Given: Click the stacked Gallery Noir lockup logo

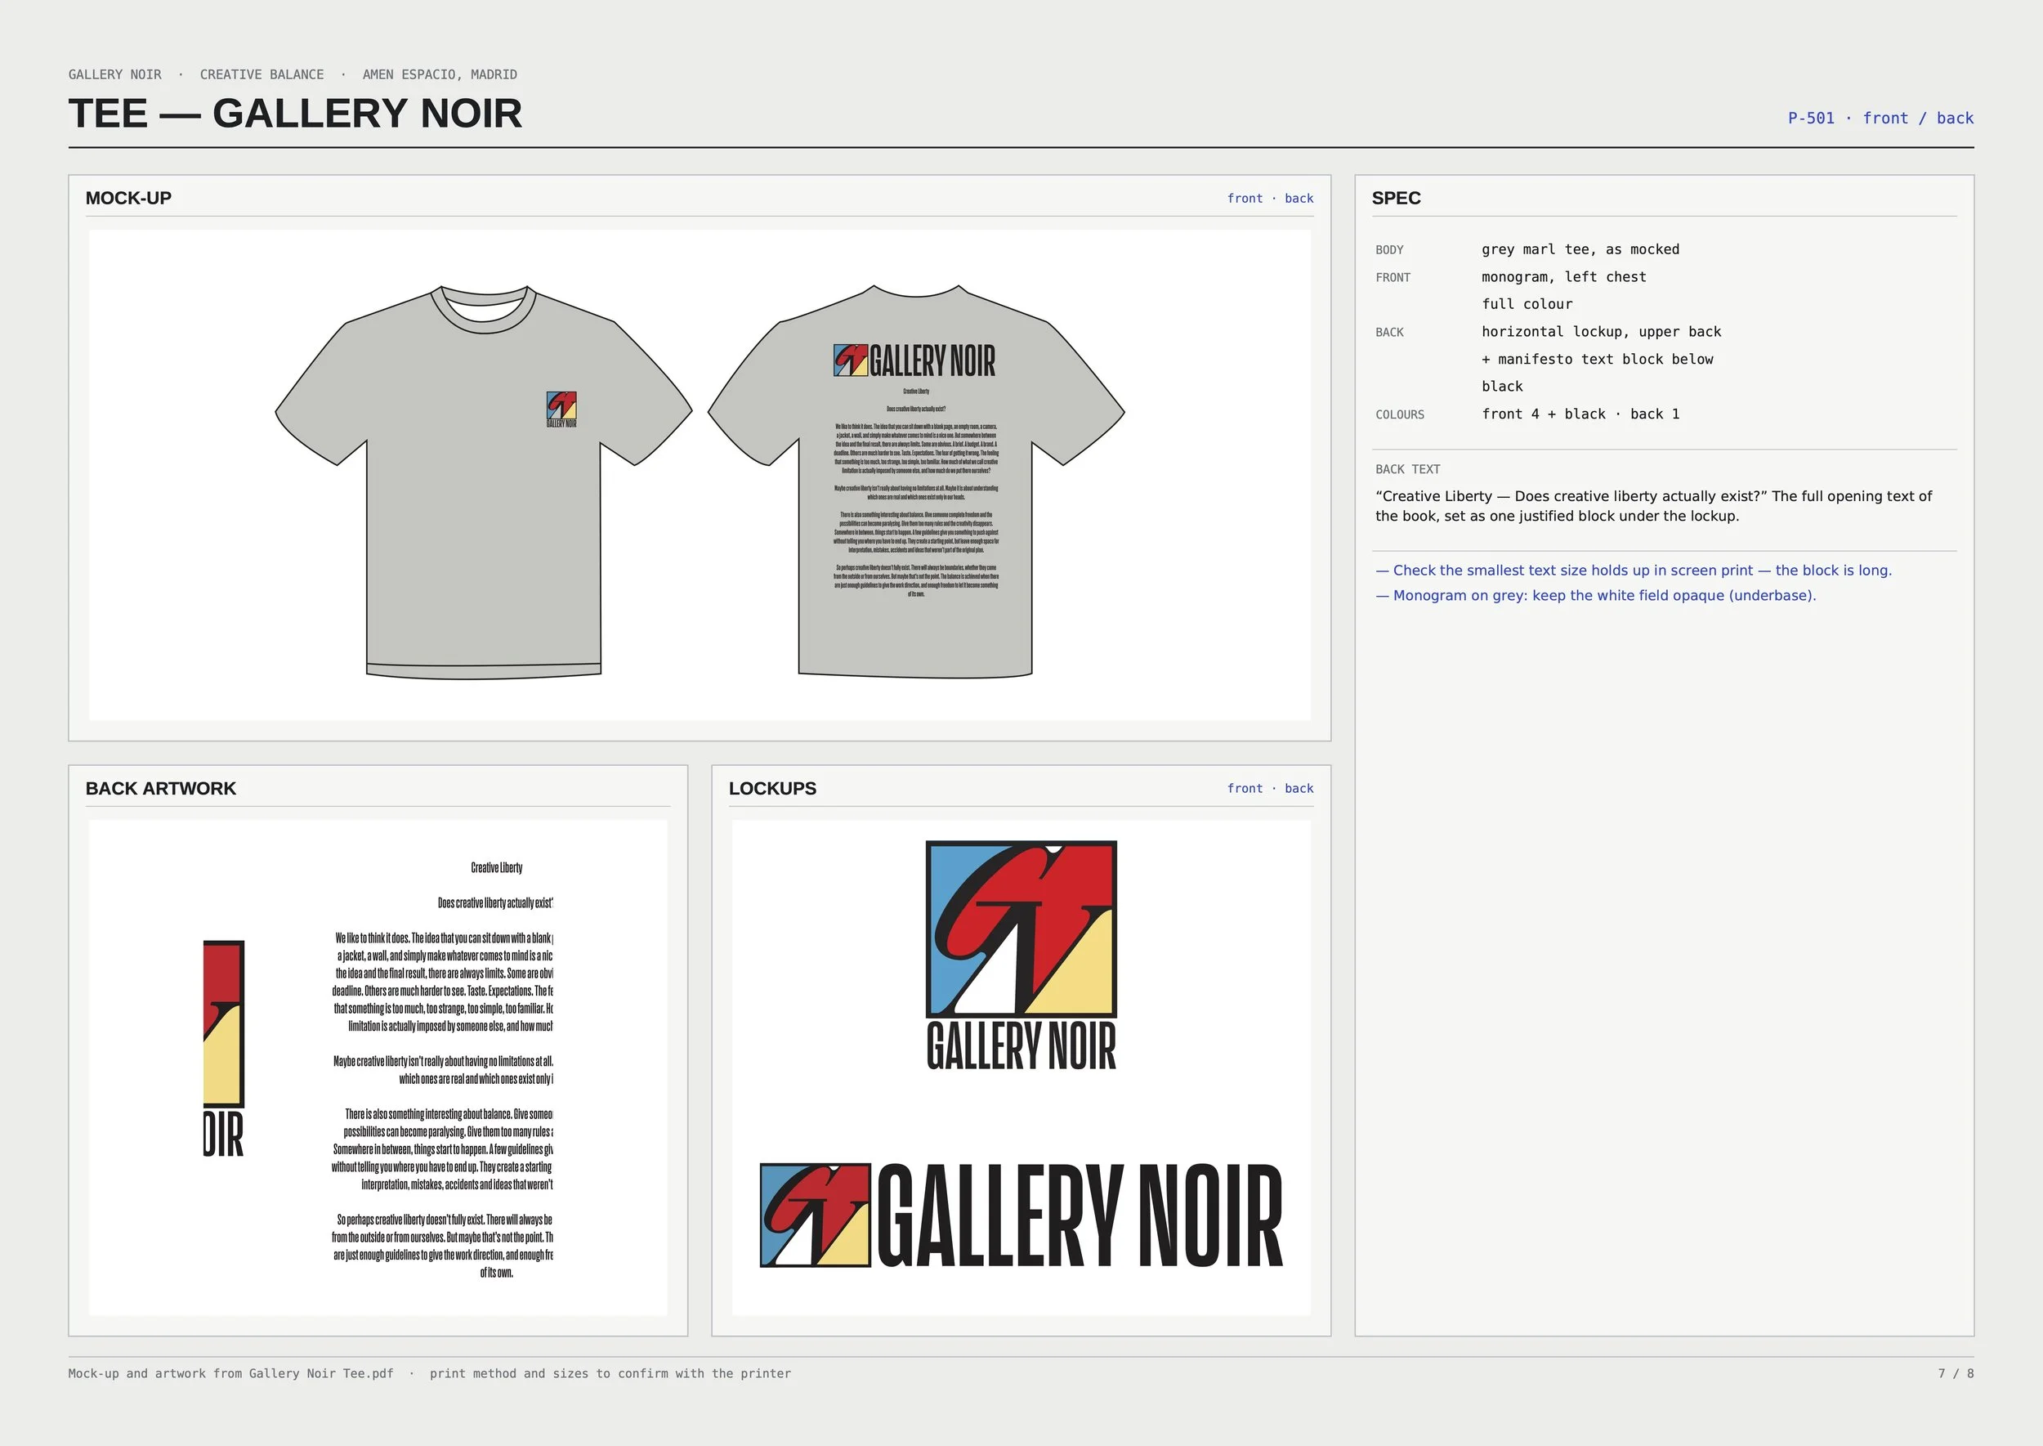Looking at the screenshot, I should 1021,956.
